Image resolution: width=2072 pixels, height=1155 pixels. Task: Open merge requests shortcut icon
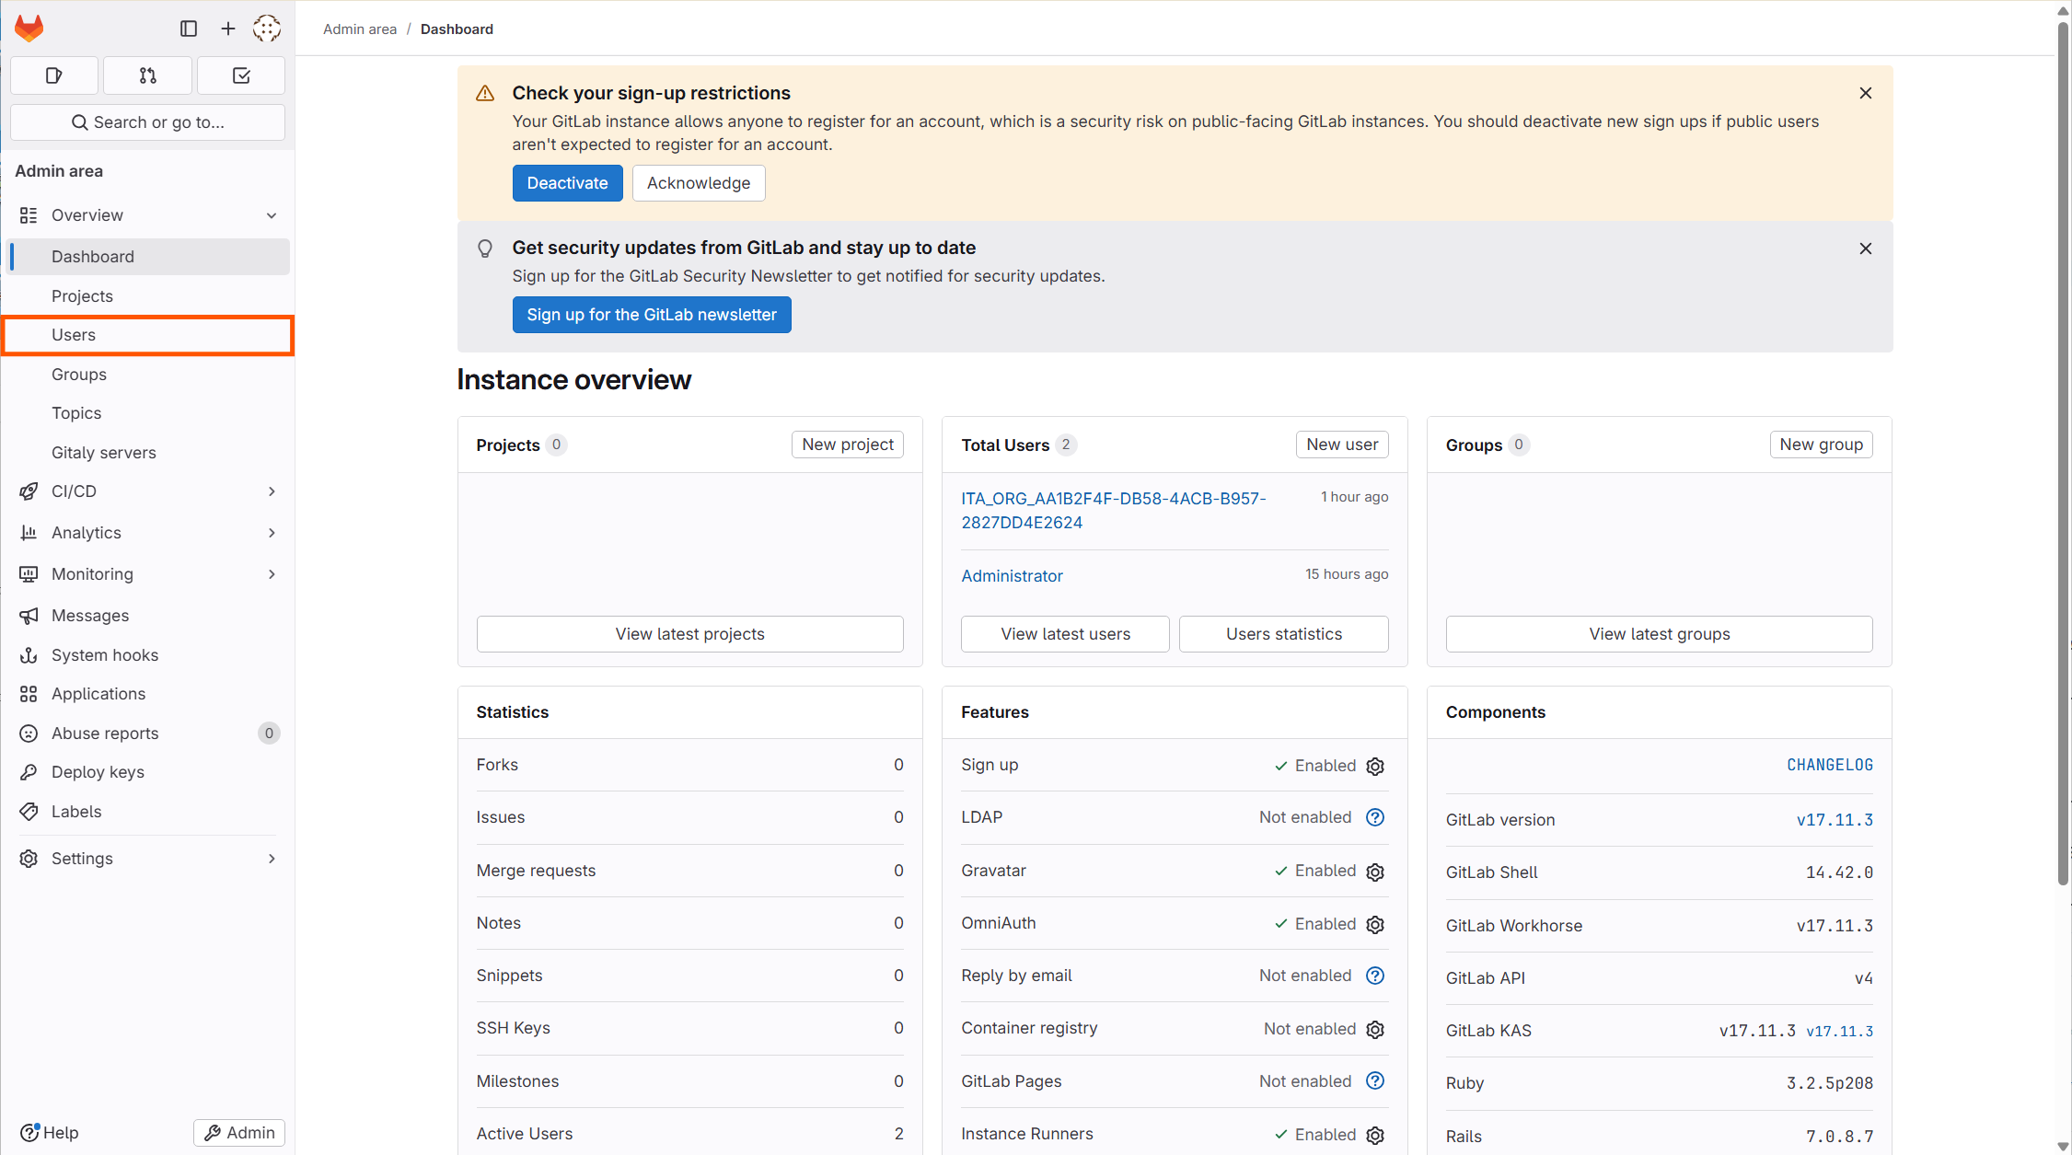coord(147,75)
